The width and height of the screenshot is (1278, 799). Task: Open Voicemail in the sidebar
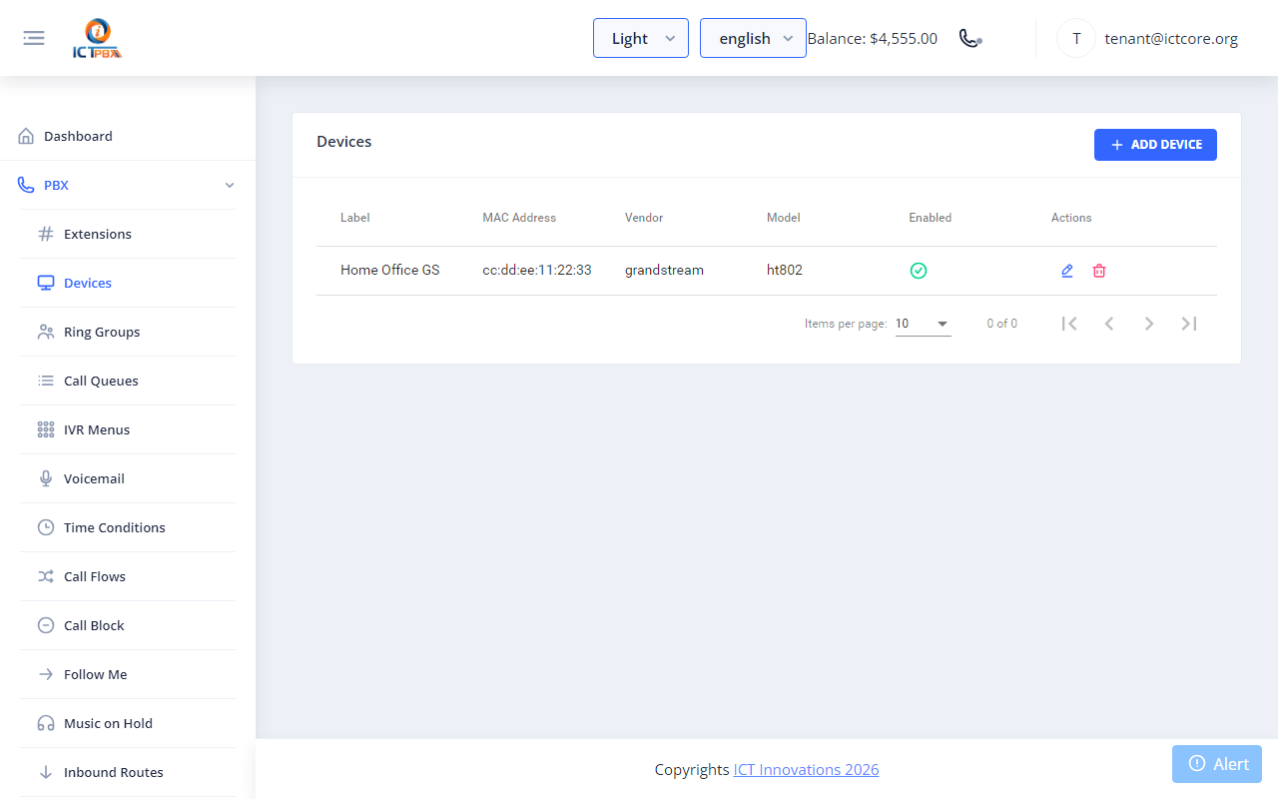128,478
